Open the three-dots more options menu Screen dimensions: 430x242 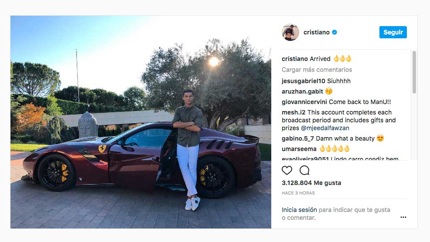click(x=403, y=217)
